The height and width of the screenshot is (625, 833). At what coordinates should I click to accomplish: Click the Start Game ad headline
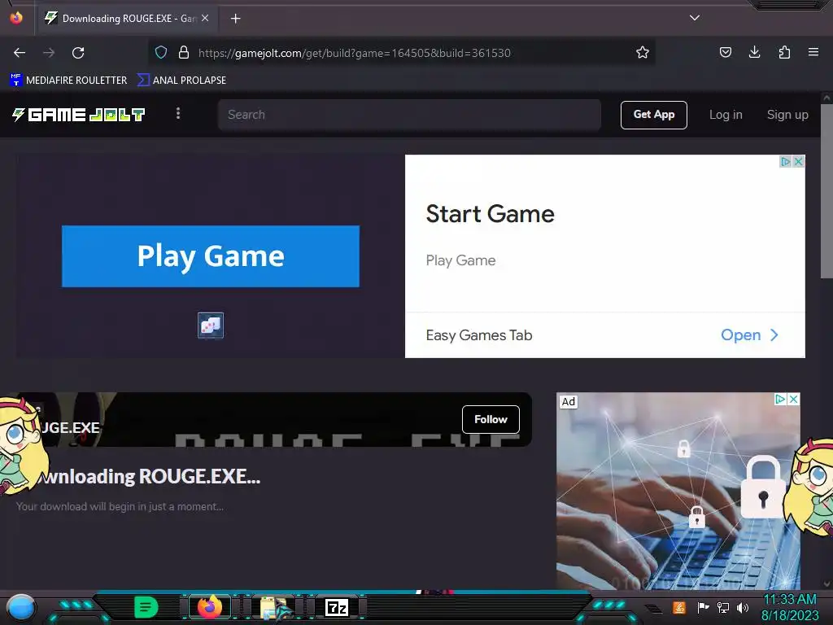(x=490, y=214)
